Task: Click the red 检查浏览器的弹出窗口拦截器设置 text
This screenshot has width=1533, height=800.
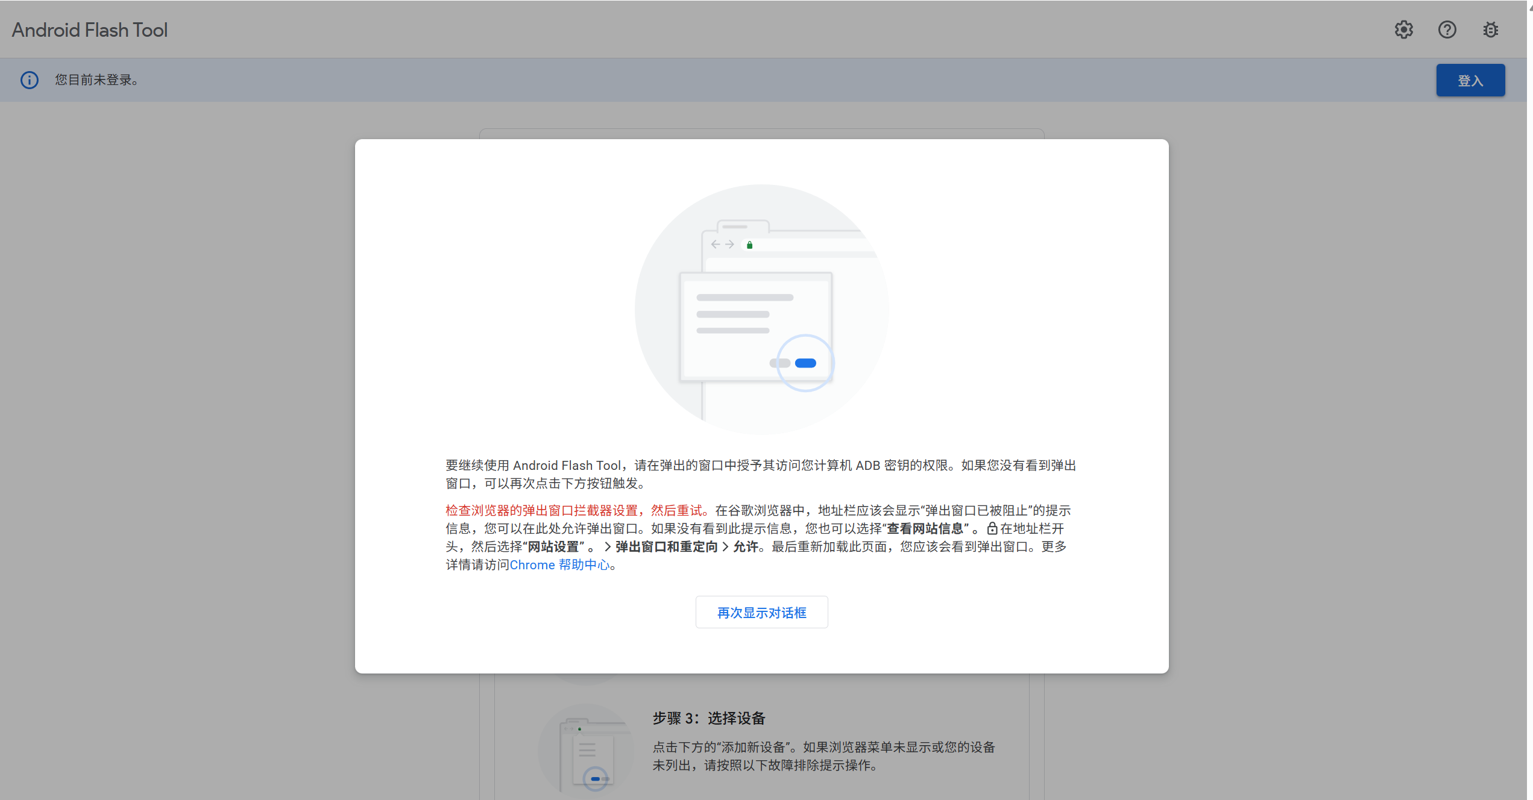Action: pos(576,510)
